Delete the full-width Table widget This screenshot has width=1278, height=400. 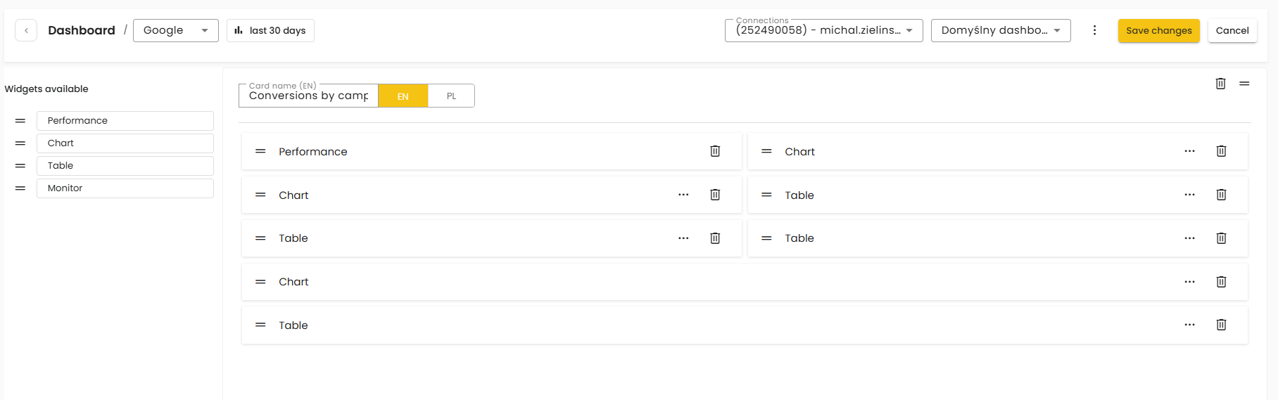(x=1222, y=325)
